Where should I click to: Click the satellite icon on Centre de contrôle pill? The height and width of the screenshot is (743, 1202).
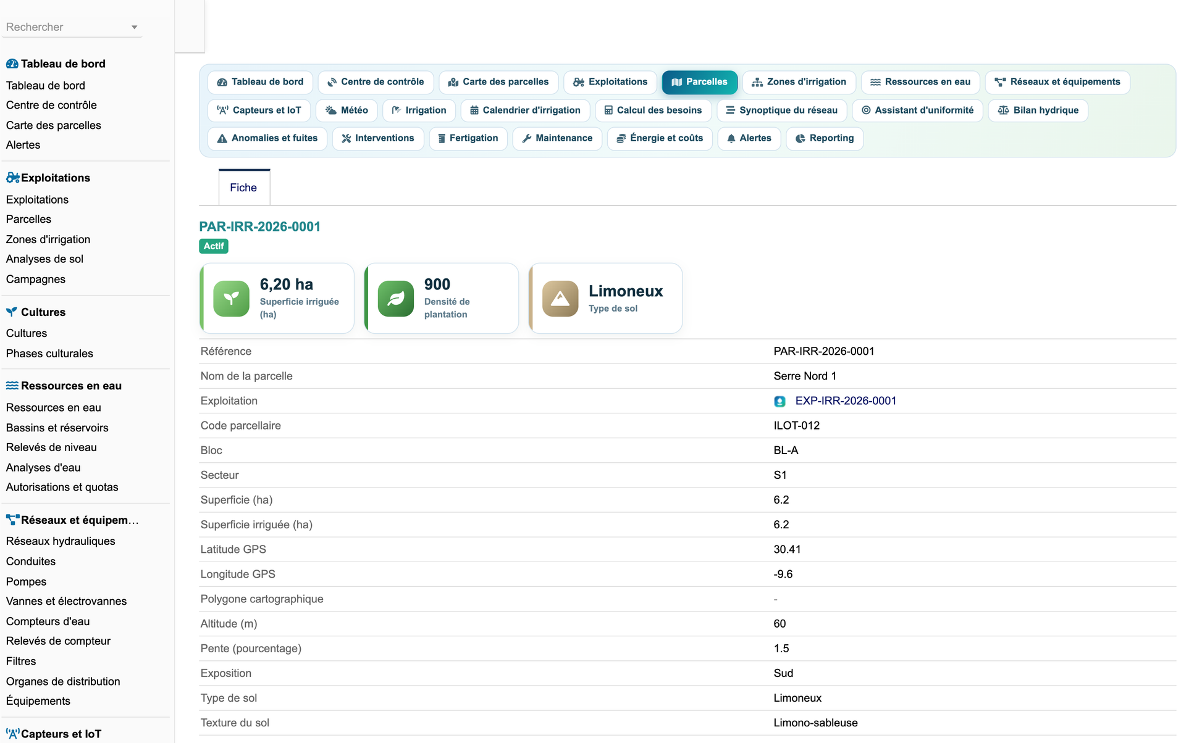coord(332,82)
